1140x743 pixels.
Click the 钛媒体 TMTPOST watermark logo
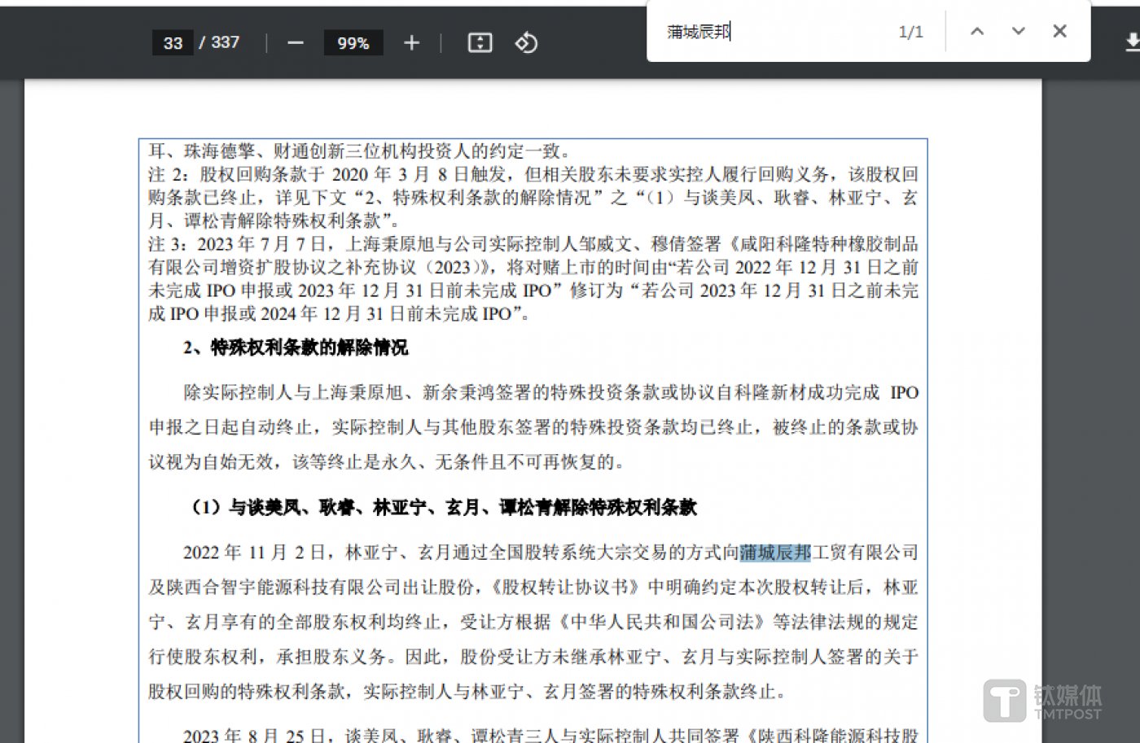(x=1042, y=700)
